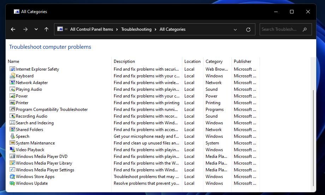Click the Printer icon
Viewport: 325px width, 195px height.
[x=12, y=102]
